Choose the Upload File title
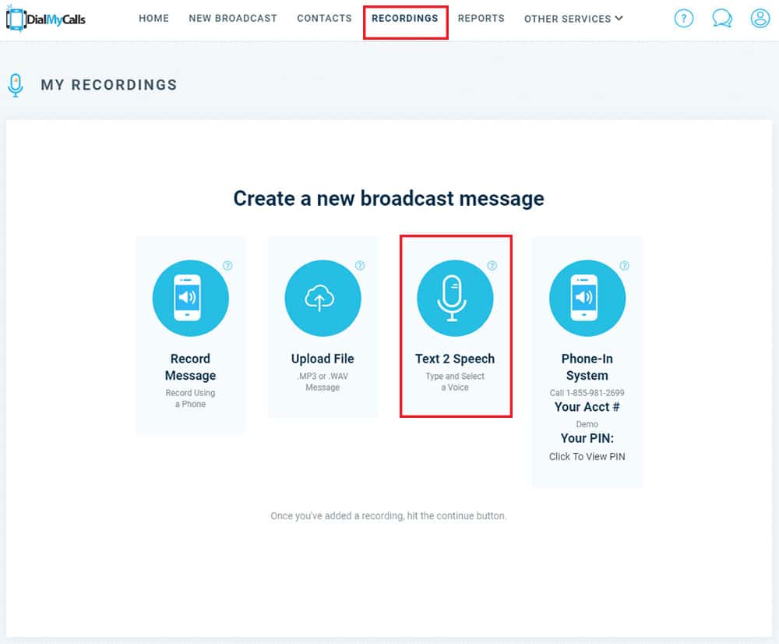Viewport: 779px width, 644px height. coord(323,359)
